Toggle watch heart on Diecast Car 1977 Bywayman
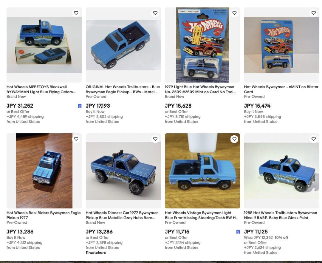 coord(155,139)
